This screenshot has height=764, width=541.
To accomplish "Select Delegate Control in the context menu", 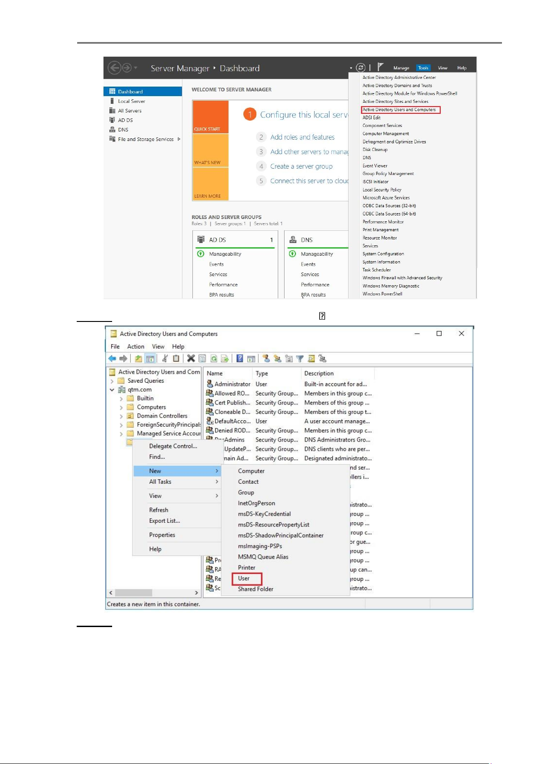I will pyautogui.click(x=173, y=446).
